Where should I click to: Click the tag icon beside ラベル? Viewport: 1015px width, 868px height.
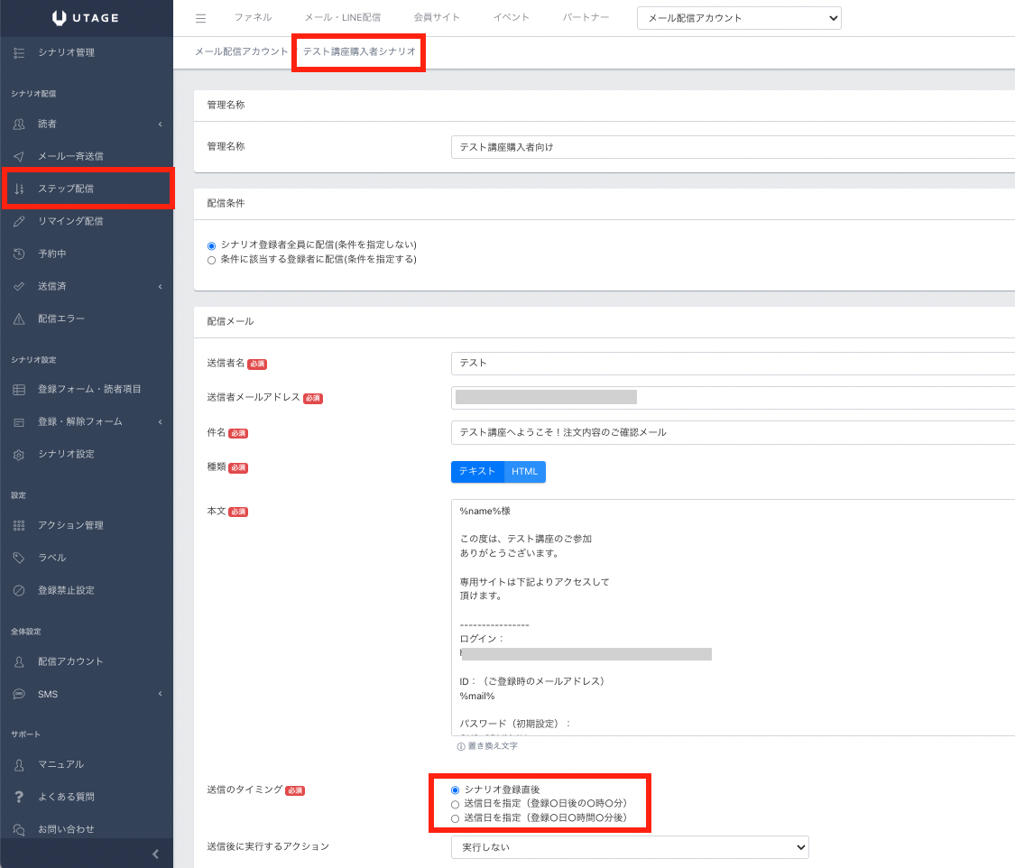point(19,559)
